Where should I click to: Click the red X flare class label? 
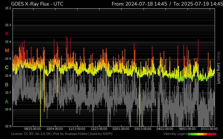tap(7, 34)
